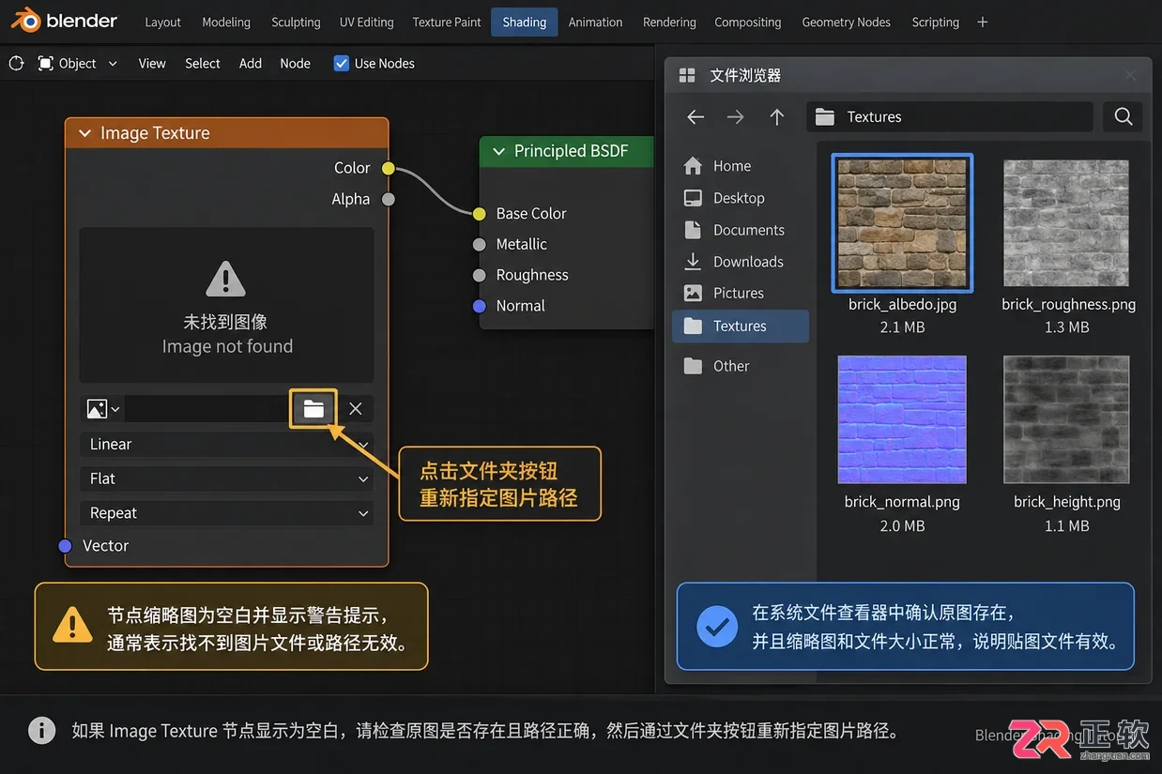
Task: Click the Normal input socket
Action: coord(480,307)
